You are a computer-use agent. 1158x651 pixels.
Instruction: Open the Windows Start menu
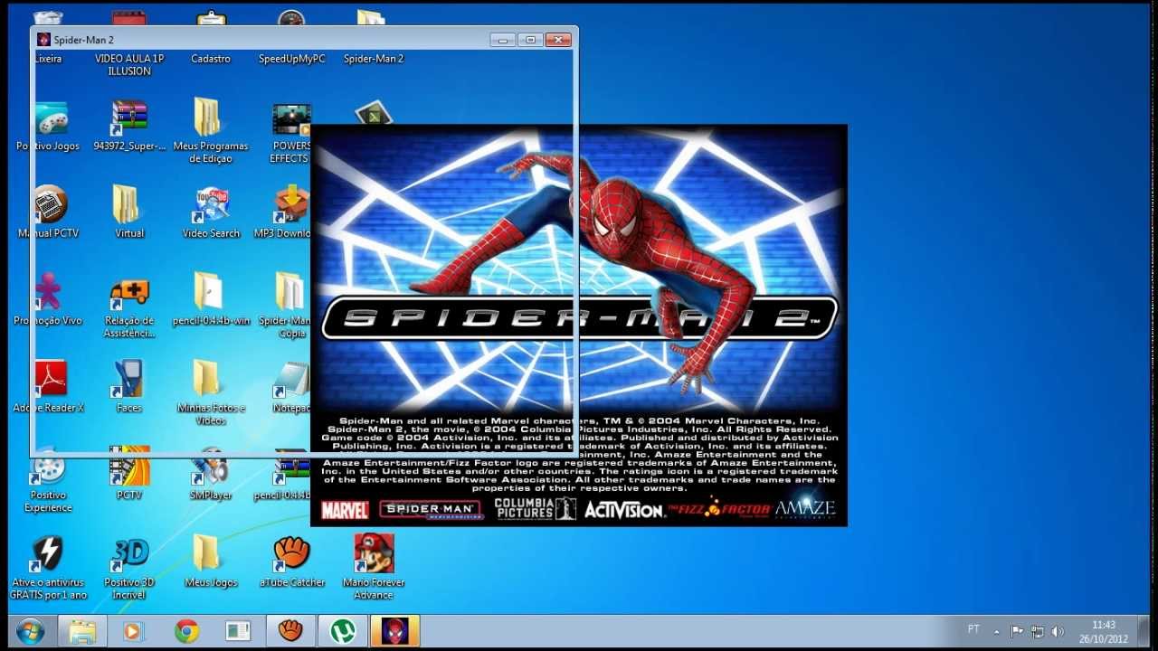coord(31,630)
